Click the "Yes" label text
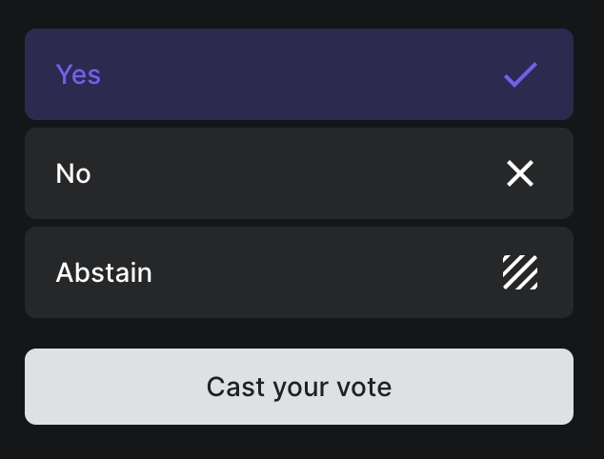Viewport: 604px width, 459px height. click(x=78, y=74)
